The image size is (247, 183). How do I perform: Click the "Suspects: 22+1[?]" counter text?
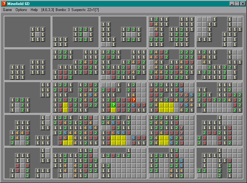click(85, 10)
